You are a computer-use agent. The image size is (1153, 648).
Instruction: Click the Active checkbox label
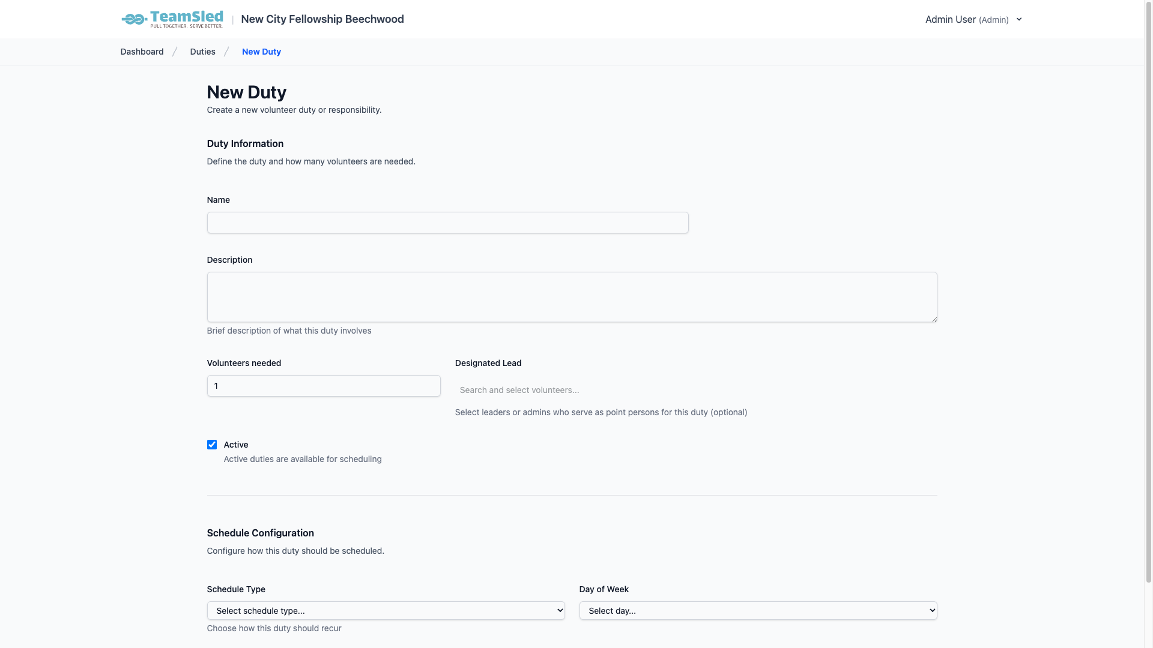coord(235,445)
